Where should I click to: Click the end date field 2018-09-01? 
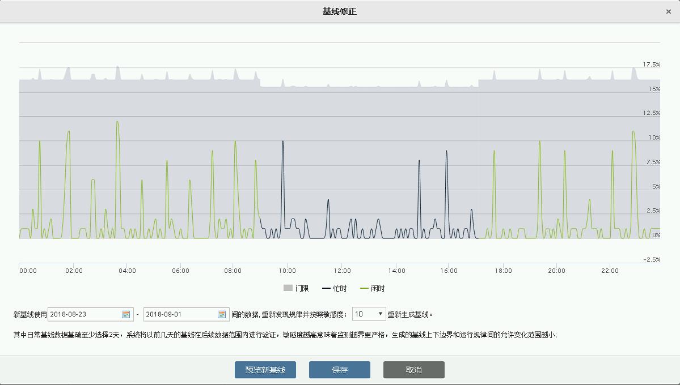coord(180,314)
